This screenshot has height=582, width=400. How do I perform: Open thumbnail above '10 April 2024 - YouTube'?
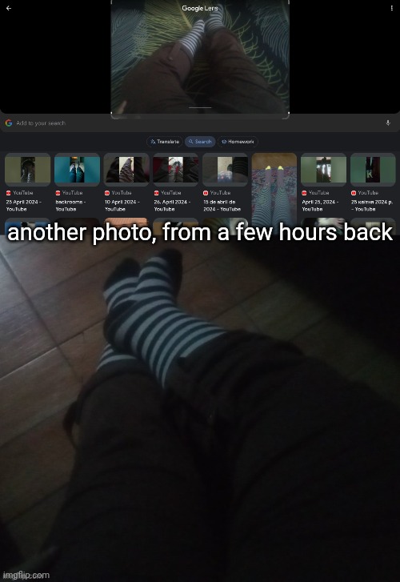pos(126,169)
